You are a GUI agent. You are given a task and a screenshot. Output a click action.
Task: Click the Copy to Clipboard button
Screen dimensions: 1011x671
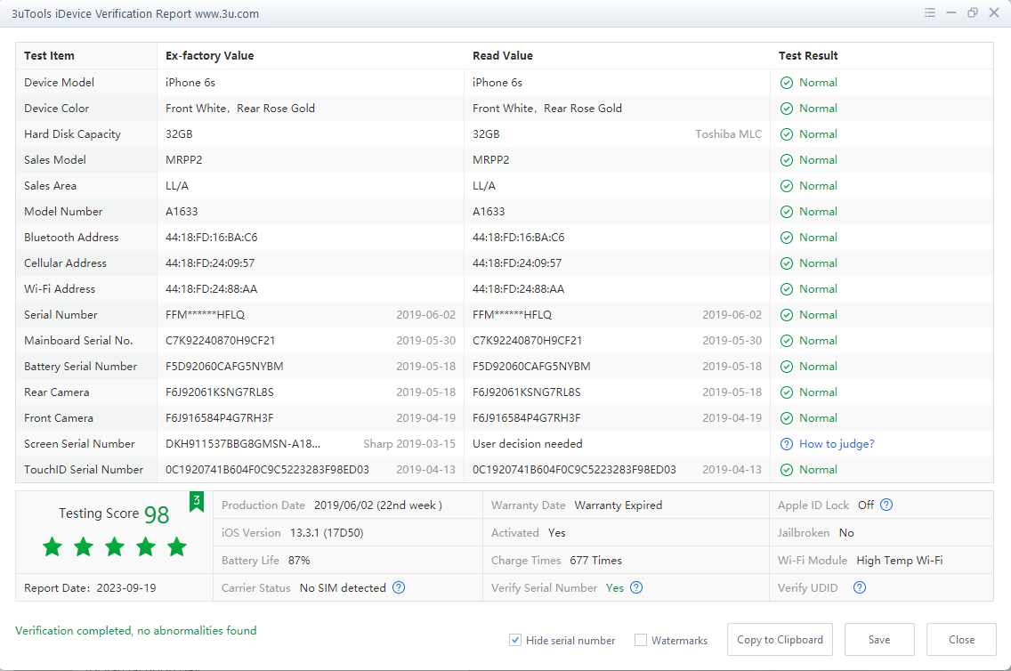[780, 639]
